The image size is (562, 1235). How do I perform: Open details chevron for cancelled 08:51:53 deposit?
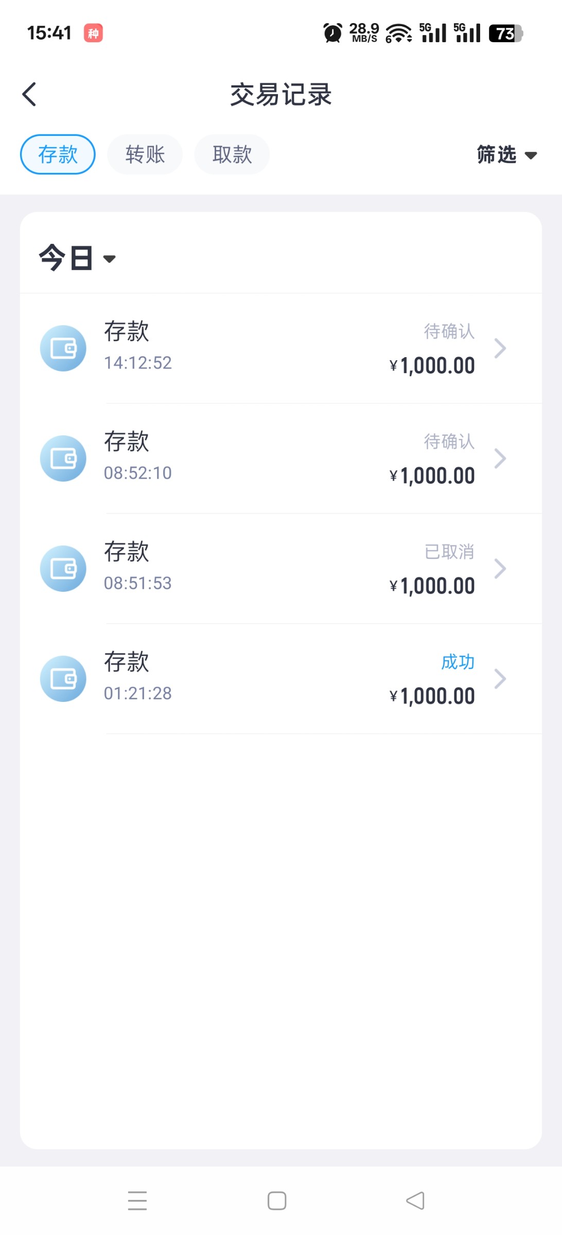coord(500,569)
